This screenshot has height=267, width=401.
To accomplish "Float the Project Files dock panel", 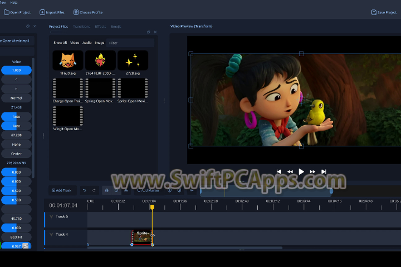I will 148,32.
